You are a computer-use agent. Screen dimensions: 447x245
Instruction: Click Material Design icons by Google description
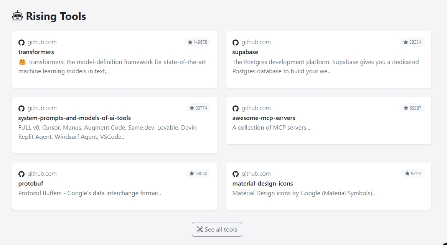click(x=303, y=193)
